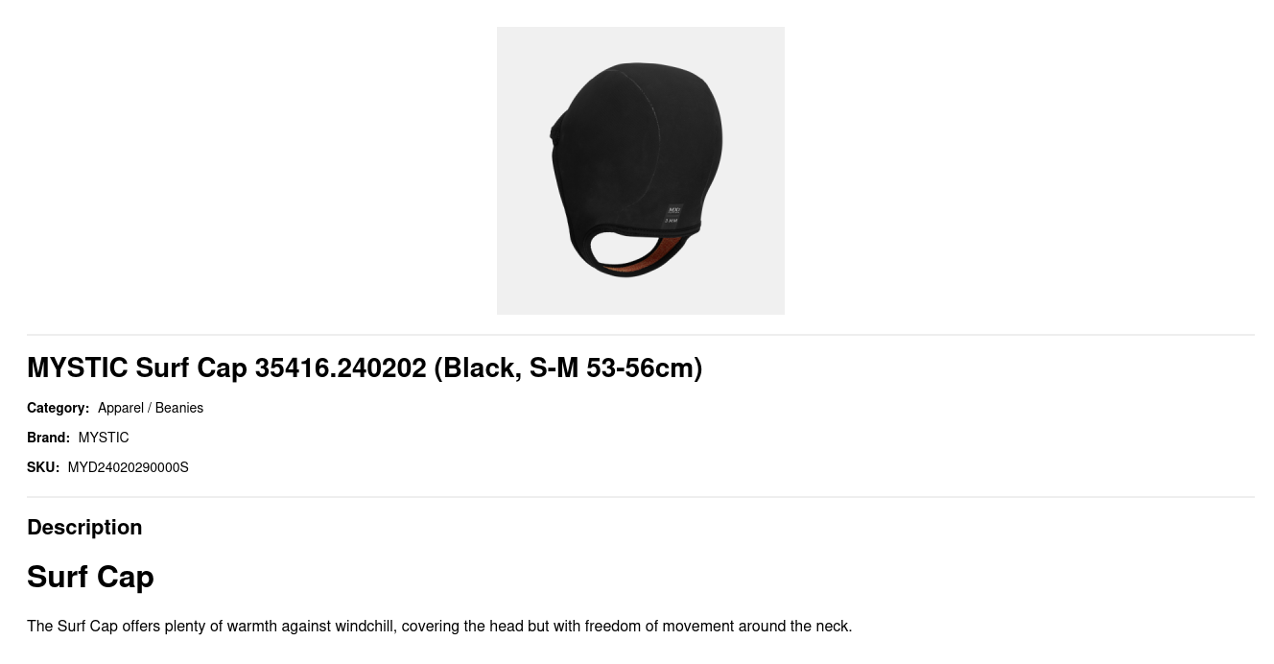Click the black surf cap product image
The height and width of the screenshot is (664, 1274).
[640, 171]
